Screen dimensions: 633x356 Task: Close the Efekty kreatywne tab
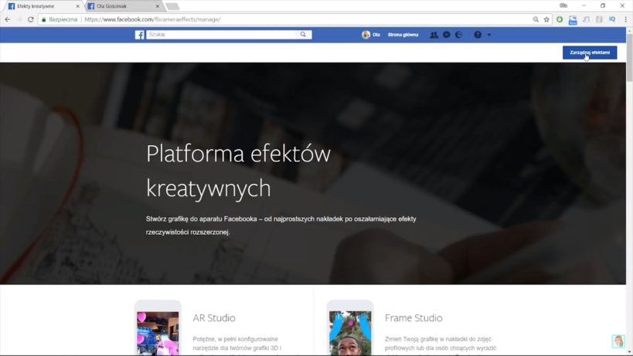tap(78, 6)
